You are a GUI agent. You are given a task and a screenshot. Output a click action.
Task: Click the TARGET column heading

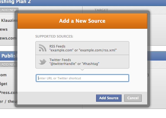point(101,10)
